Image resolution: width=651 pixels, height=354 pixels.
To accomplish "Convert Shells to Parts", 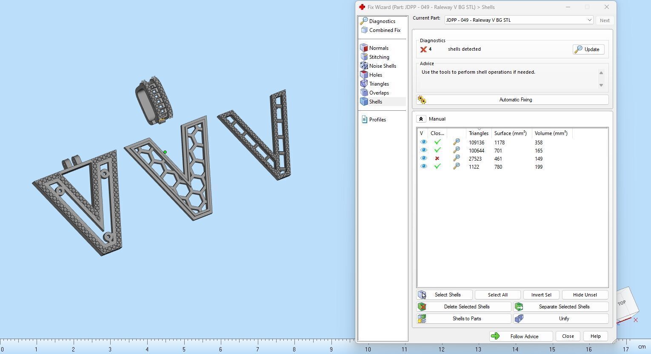I will [x=464, y=319].
